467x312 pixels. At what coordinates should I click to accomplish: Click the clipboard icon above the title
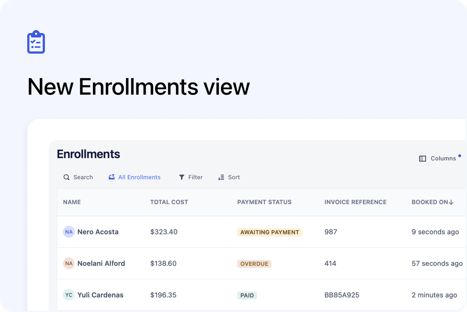[x=36, y=42]
